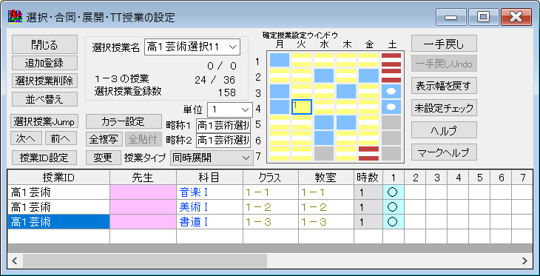Click the 並べ替え button

pyautogui.click(x=44, y=99)
